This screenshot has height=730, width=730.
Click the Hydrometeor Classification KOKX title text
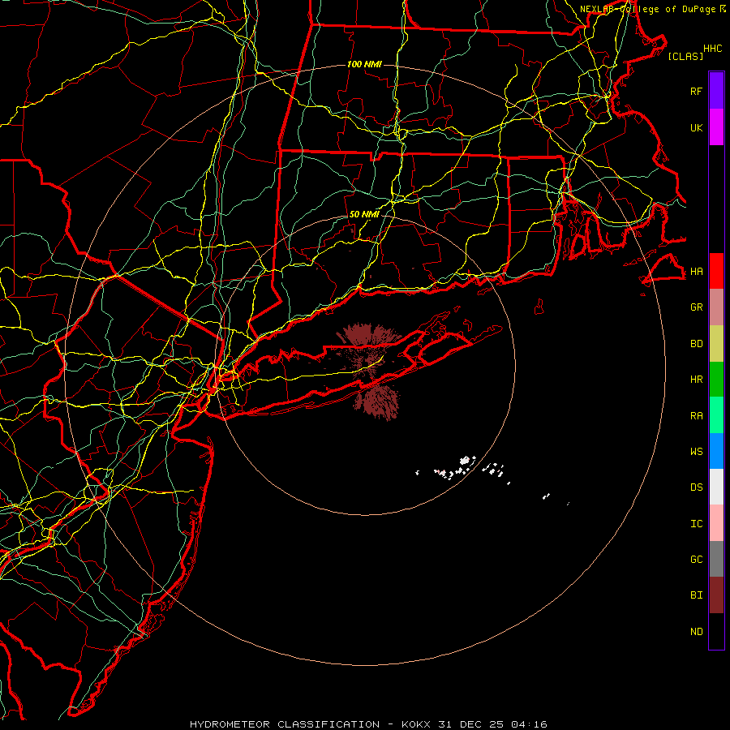(368, 724)
